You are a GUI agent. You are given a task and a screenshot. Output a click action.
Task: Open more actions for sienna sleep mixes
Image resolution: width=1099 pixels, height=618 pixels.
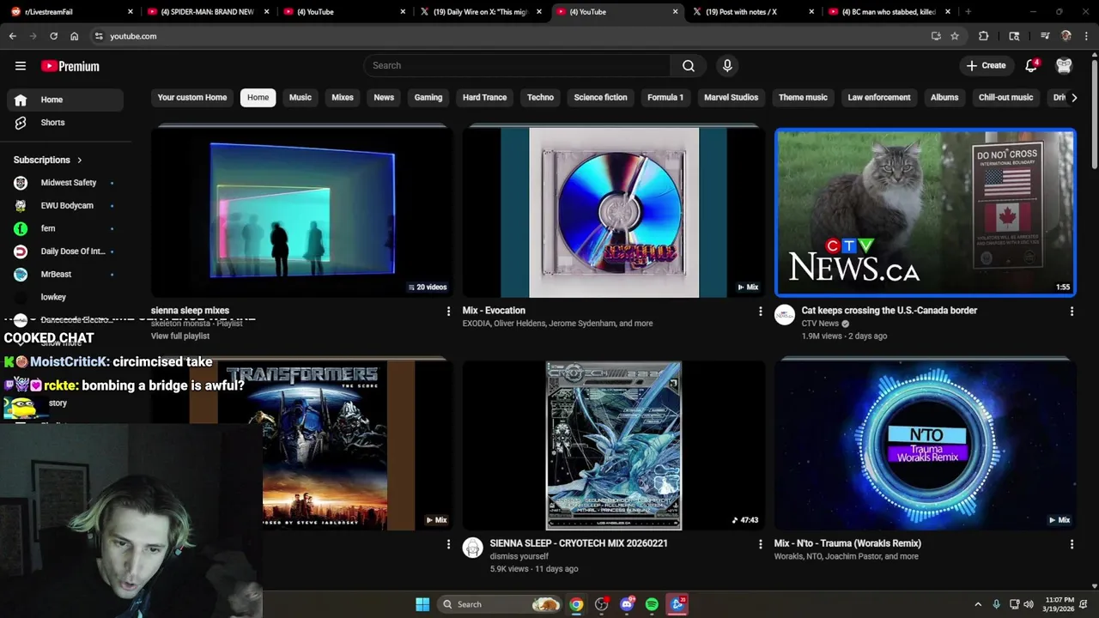click(448, 312)
